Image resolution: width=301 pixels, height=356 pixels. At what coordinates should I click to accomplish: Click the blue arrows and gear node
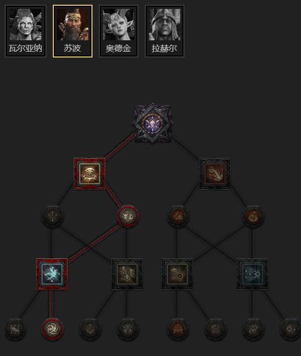tap(252, 274)
